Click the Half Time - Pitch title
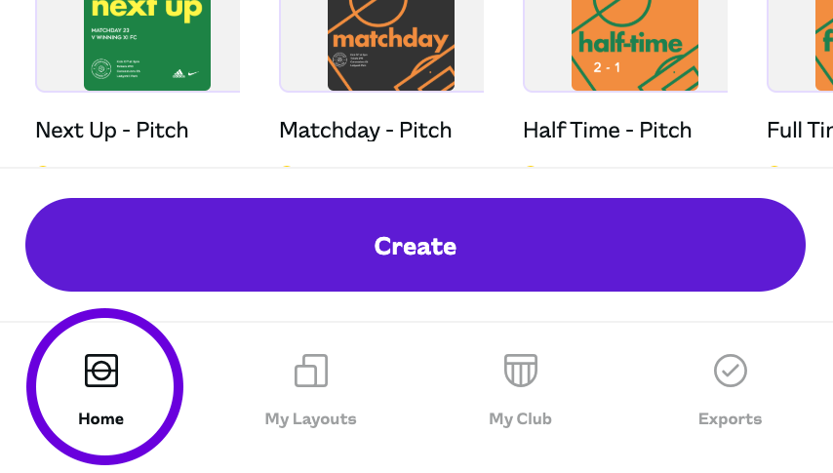This screenshot has width=833, height=473. [x=608, y=131]
